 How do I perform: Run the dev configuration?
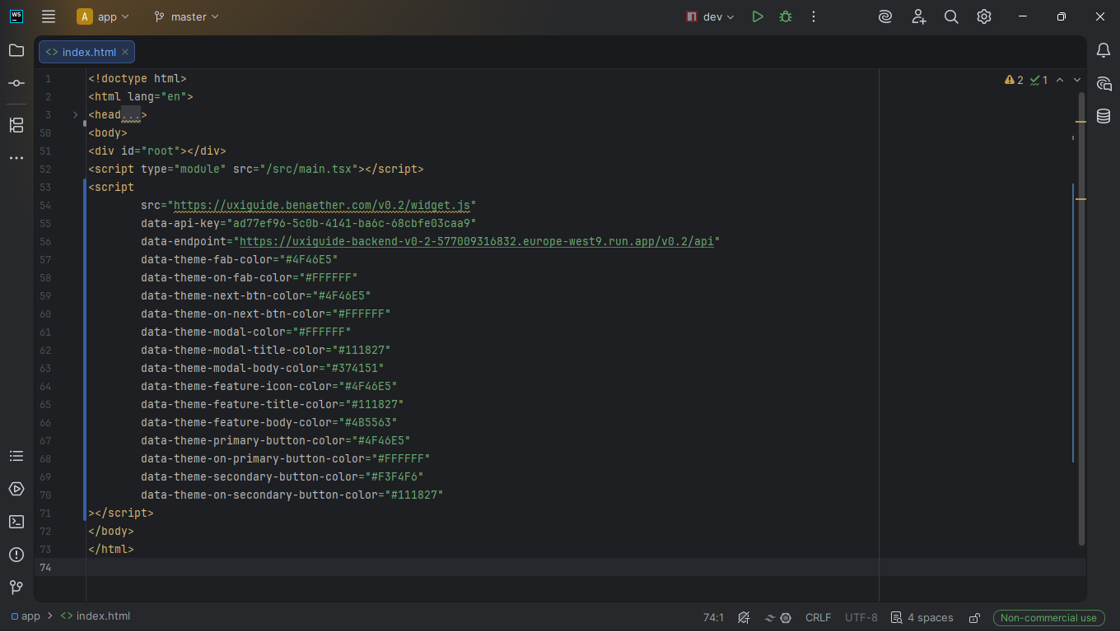click(758, 16)
